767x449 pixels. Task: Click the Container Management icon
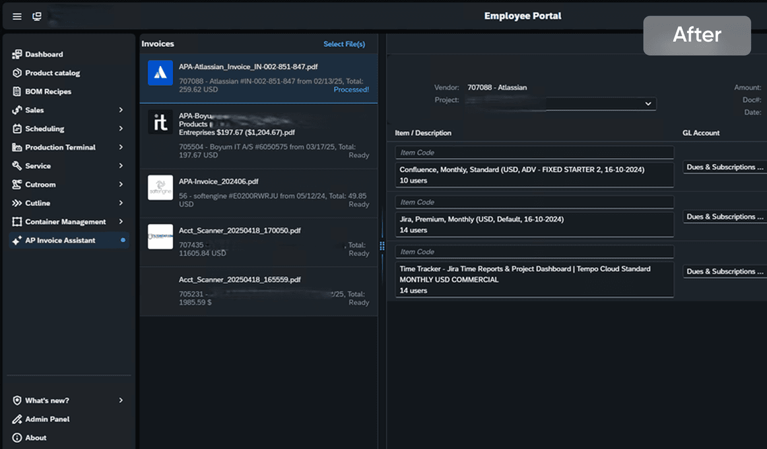coord(17,222)
